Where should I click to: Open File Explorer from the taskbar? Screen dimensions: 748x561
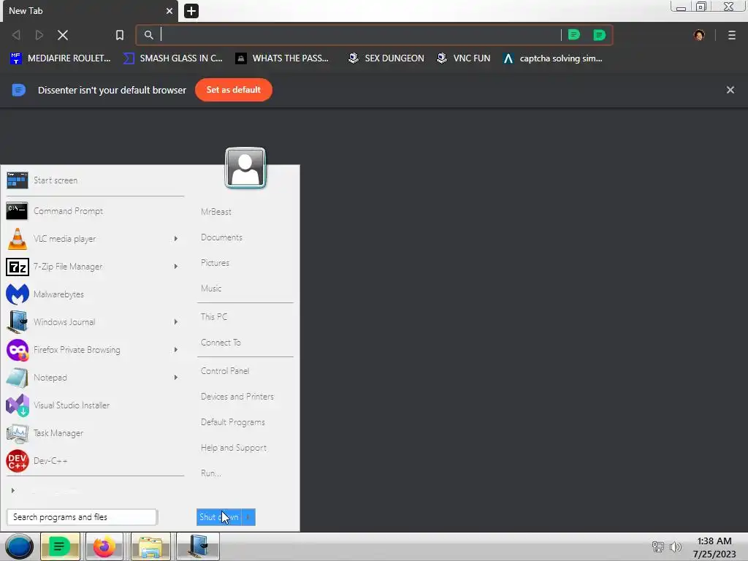150,546
